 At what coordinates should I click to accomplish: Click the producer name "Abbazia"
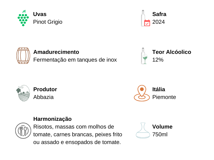pyautogui.click(x=43, y=97)
